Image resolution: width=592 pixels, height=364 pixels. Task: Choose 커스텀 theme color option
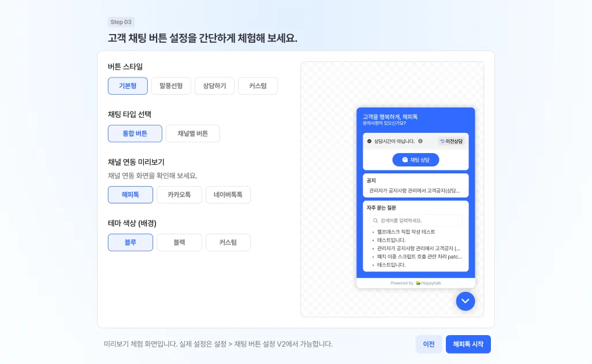click(228, 242)
